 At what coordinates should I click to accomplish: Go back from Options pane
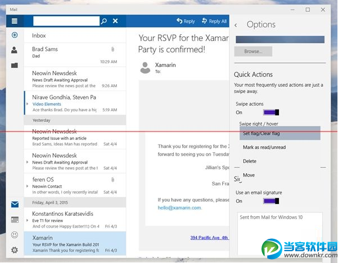pos(236,25)
